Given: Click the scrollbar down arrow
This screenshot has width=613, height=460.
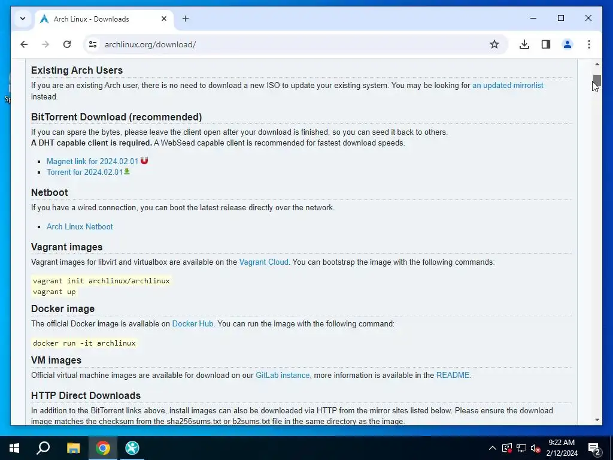Looking at the screenshot, I should pyautogui.click(x=597, y=420).
